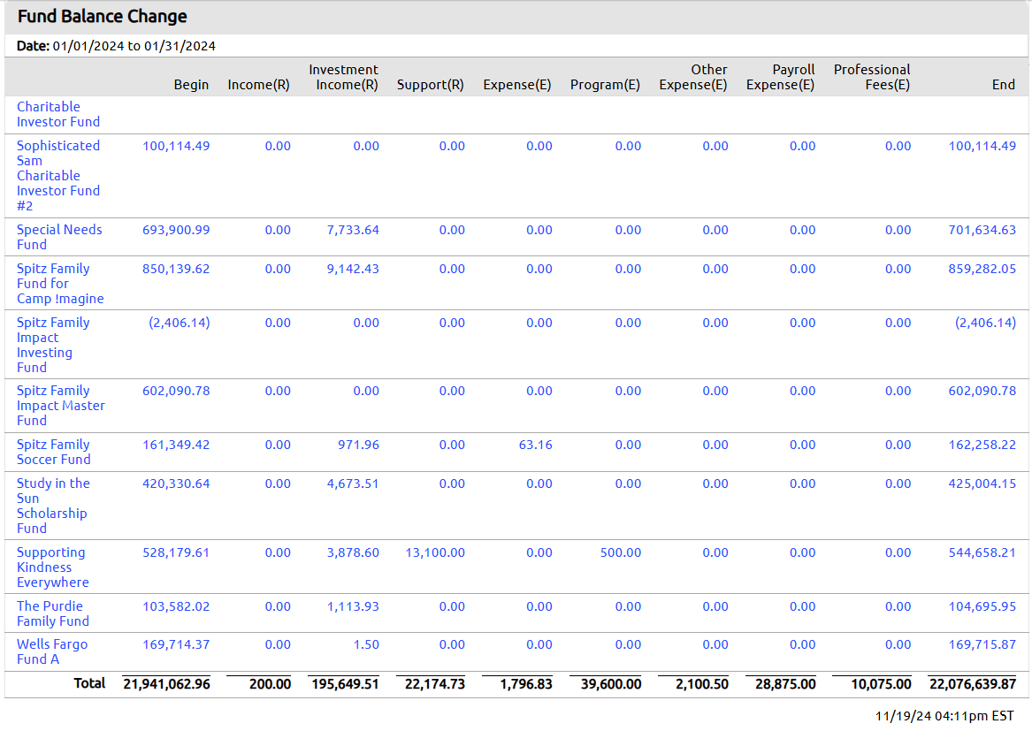Image resolution: width=1032 pixels, height=731 pixels.
Task: Click begin balance 602,090.78
Action: [x=176, y=391]
